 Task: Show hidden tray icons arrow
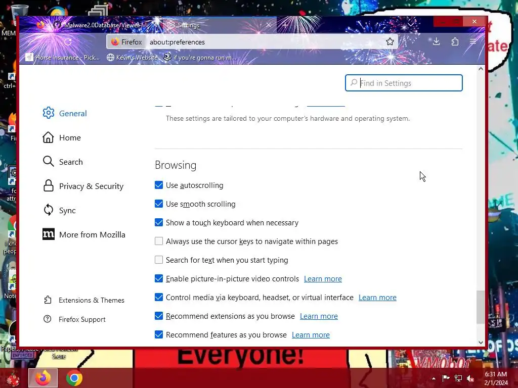pyautogui.click(x=434, y=378)
